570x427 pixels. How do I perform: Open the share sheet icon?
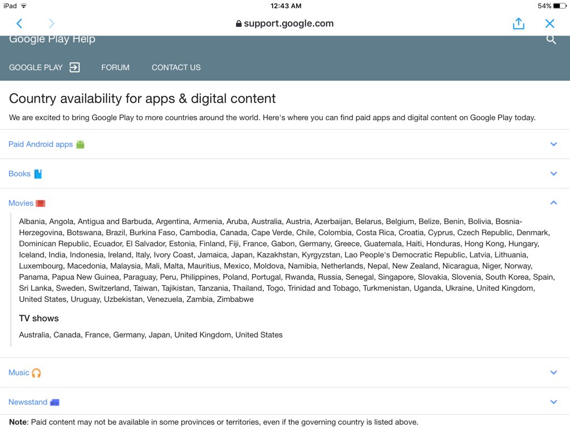518,23
